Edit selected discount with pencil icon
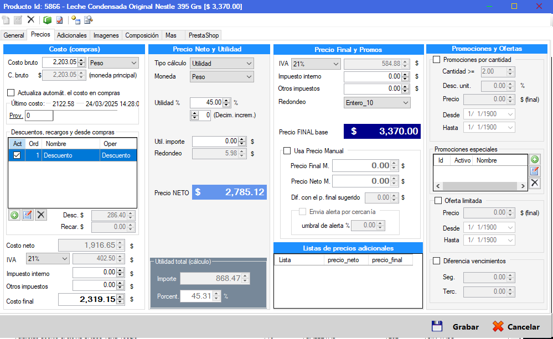Screen dimensions: 553x339 pos(28,215)
